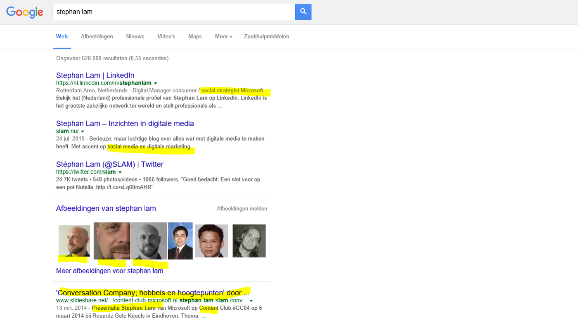
Task: Expand the arrow next to slam.nu URL
Action: pyautogui.click(x=83, y=132)
